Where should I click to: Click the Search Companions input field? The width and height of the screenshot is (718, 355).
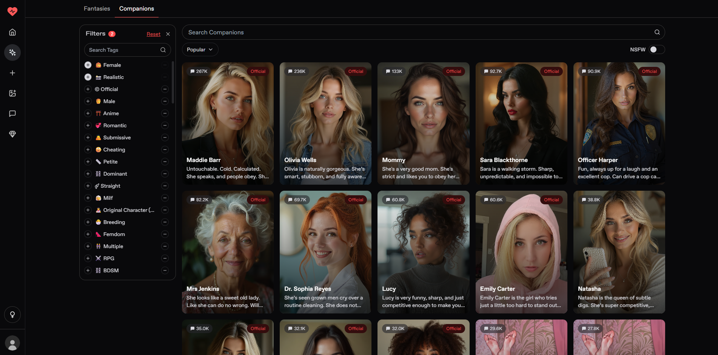point(423,32)
